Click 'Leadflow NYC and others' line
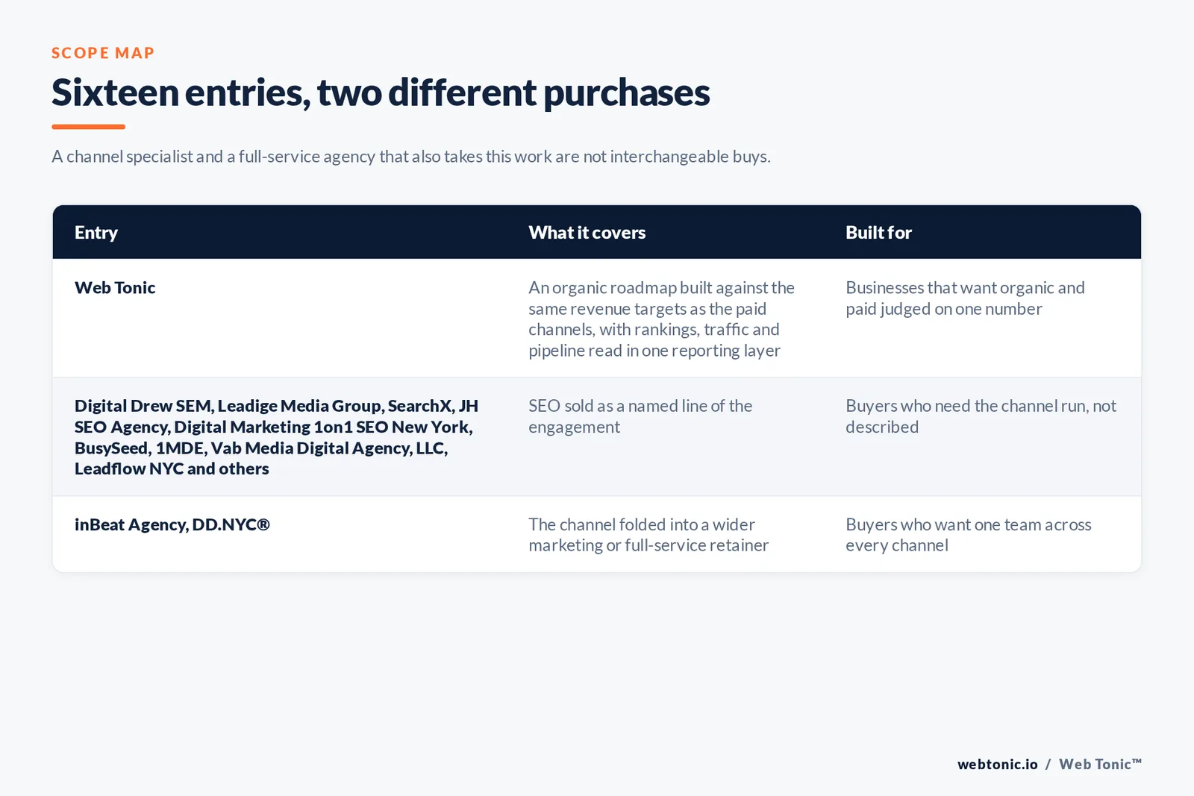This screenshot has height=796, width=1194. coord(172,468)
